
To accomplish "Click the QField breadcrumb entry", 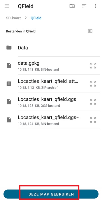I will coord(36,18).
